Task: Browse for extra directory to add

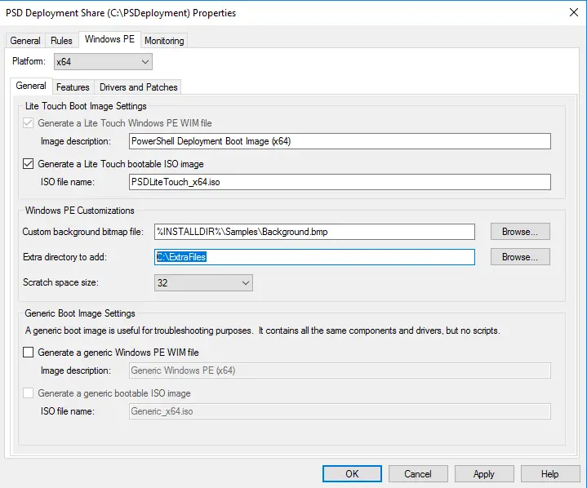Action: (520, 257)
